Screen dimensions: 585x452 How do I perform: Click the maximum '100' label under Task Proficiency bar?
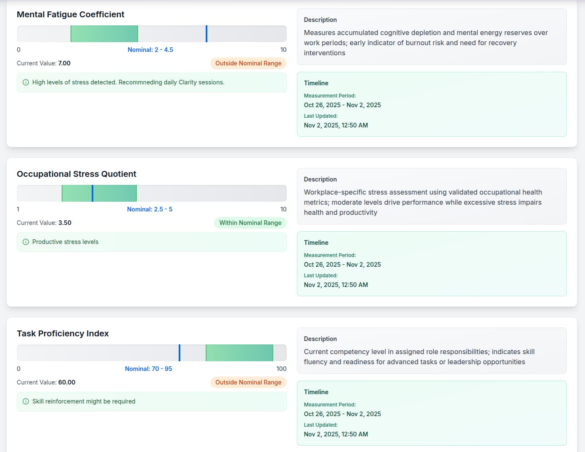tap(281, 369)
